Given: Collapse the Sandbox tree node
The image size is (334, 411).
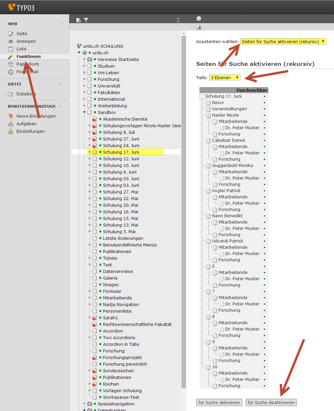Looking at the screenshot, I should point(84,112).
